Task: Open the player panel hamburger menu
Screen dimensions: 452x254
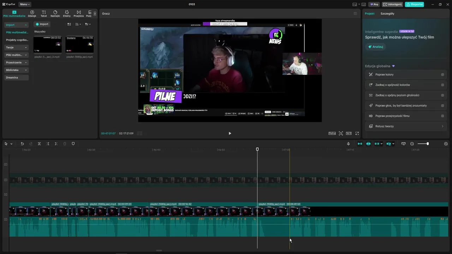Action: (355, 13)
